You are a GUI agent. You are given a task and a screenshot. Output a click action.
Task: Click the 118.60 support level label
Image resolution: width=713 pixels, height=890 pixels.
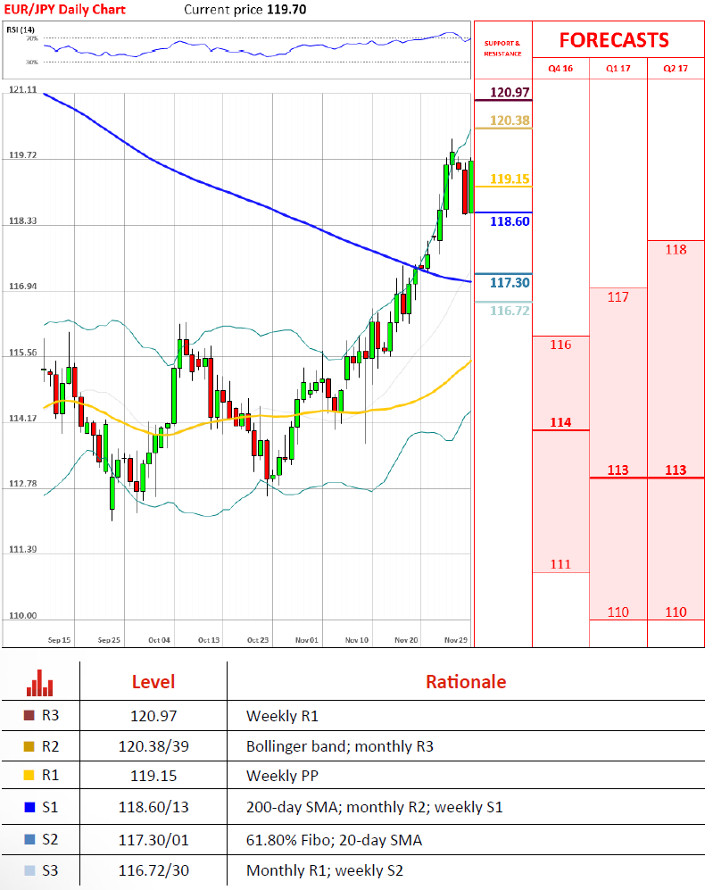[510, 221]
